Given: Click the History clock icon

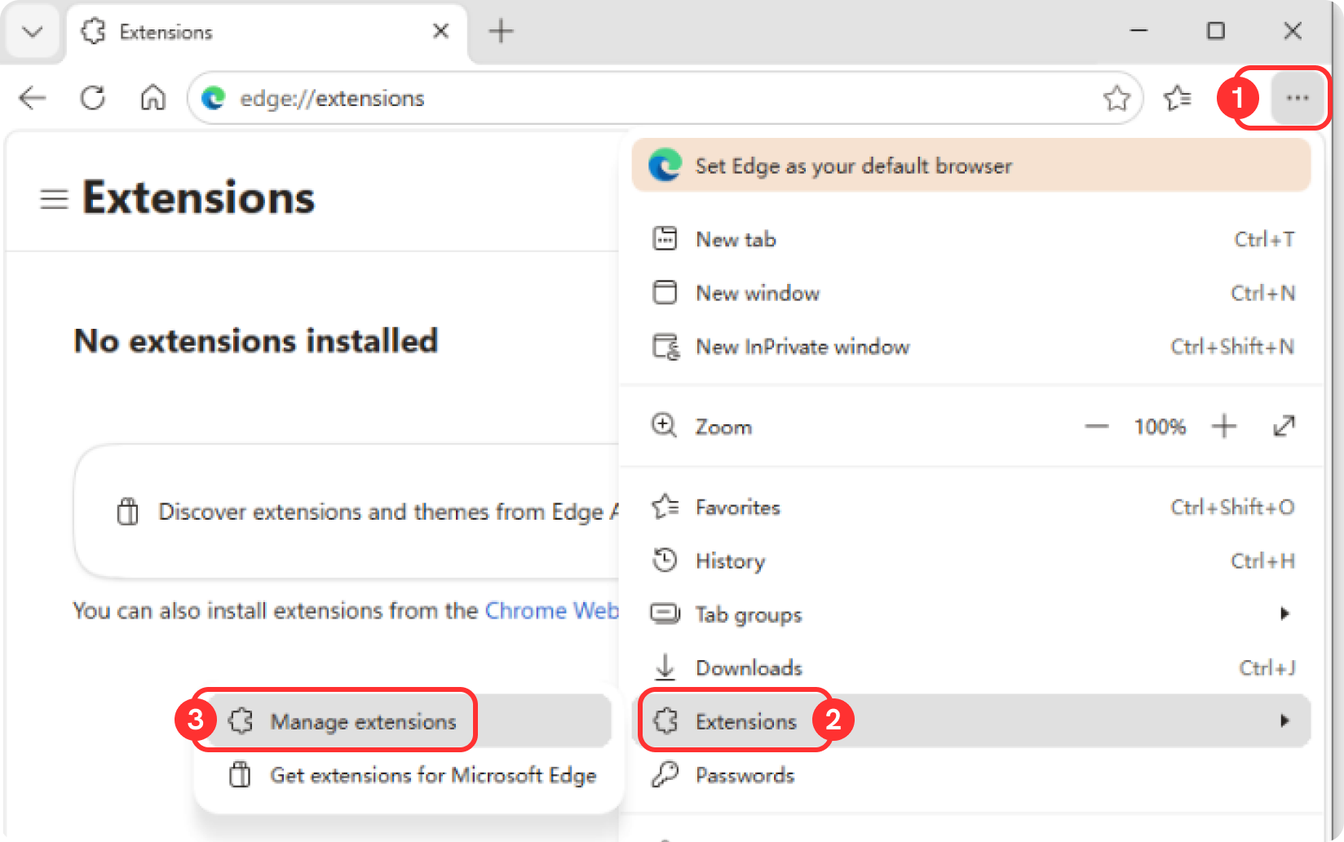Looking at the screenshot, I should (665, 561).
